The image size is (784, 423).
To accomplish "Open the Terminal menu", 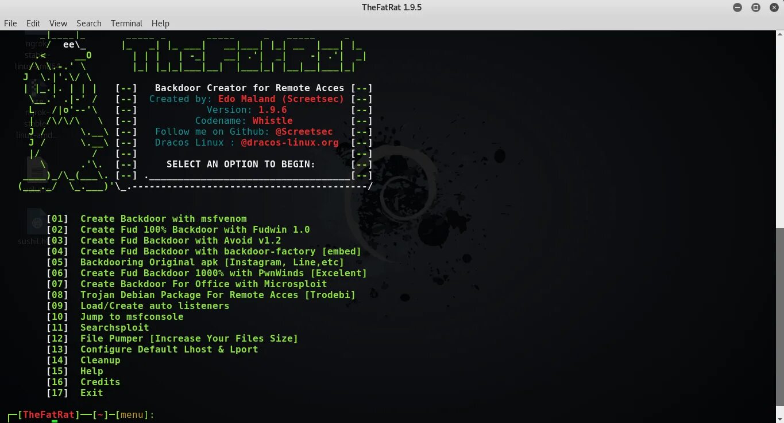I will pyautogui.click(x=126, y=23).
